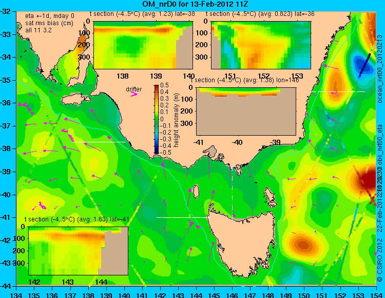Click the Tasmania landmass on the map

point(243,243)
